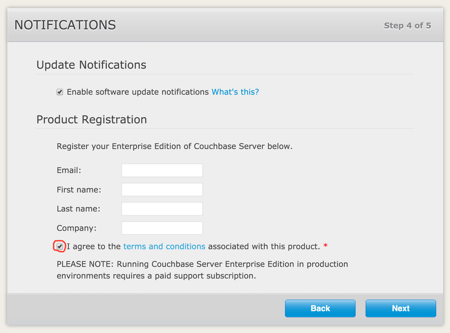
Task: Click the Product Registration heading
Action: (92, 120)
